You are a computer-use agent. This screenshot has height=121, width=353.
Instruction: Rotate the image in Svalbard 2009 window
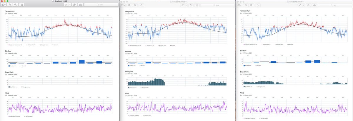pyautogui.click(x=191, y=5)
